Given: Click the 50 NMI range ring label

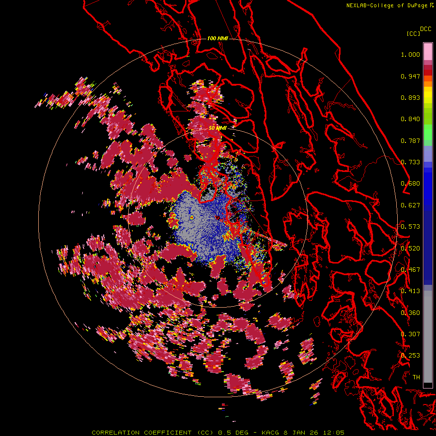Looking at the screenshot, I should pyautogui.click(x=218, y=128).
